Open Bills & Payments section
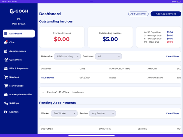 pos(19,68)
